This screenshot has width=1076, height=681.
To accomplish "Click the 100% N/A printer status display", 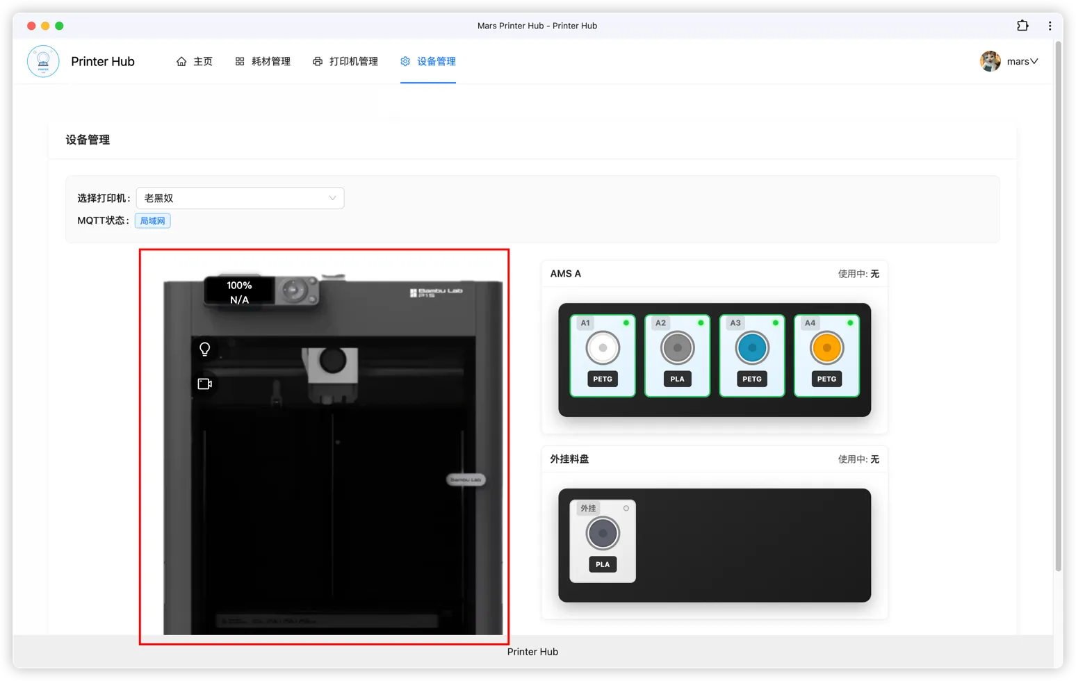I will point(239,293).
